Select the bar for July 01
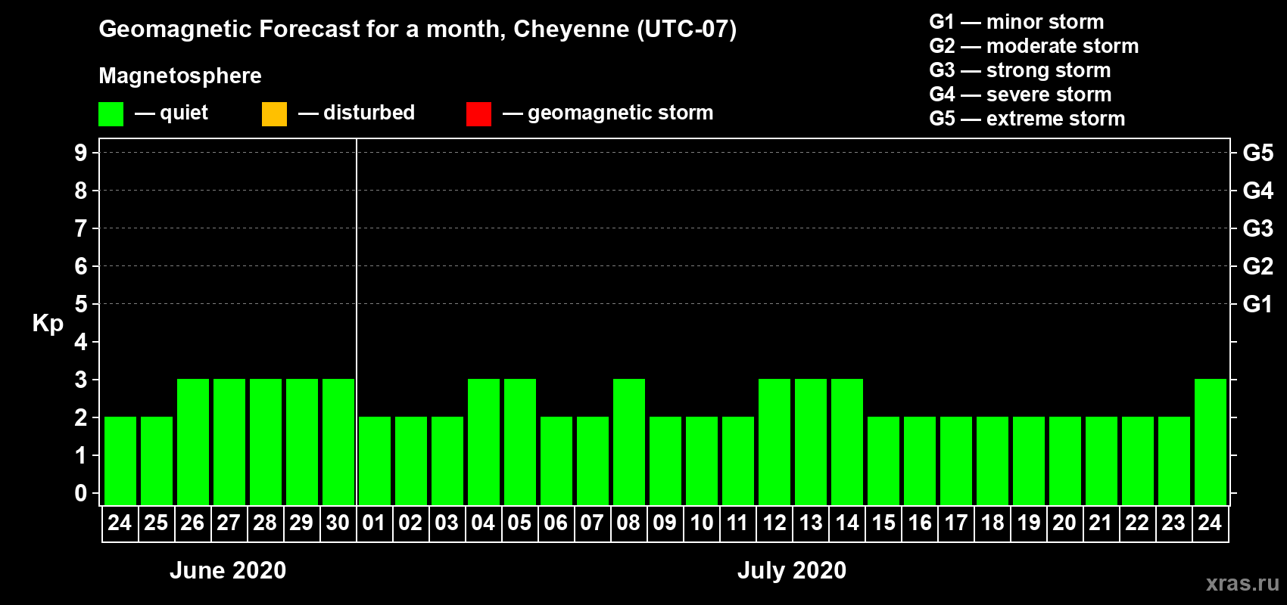 pyautogui.click(x=375, y=461)
